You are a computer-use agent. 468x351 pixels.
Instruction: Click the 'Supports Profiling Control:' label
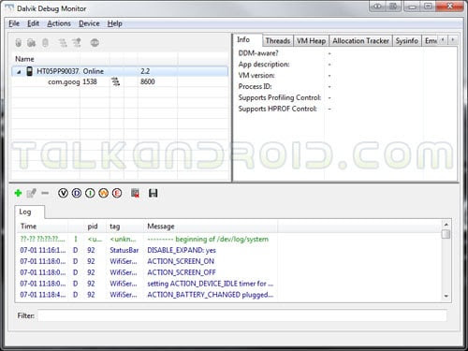coord(280,97)
